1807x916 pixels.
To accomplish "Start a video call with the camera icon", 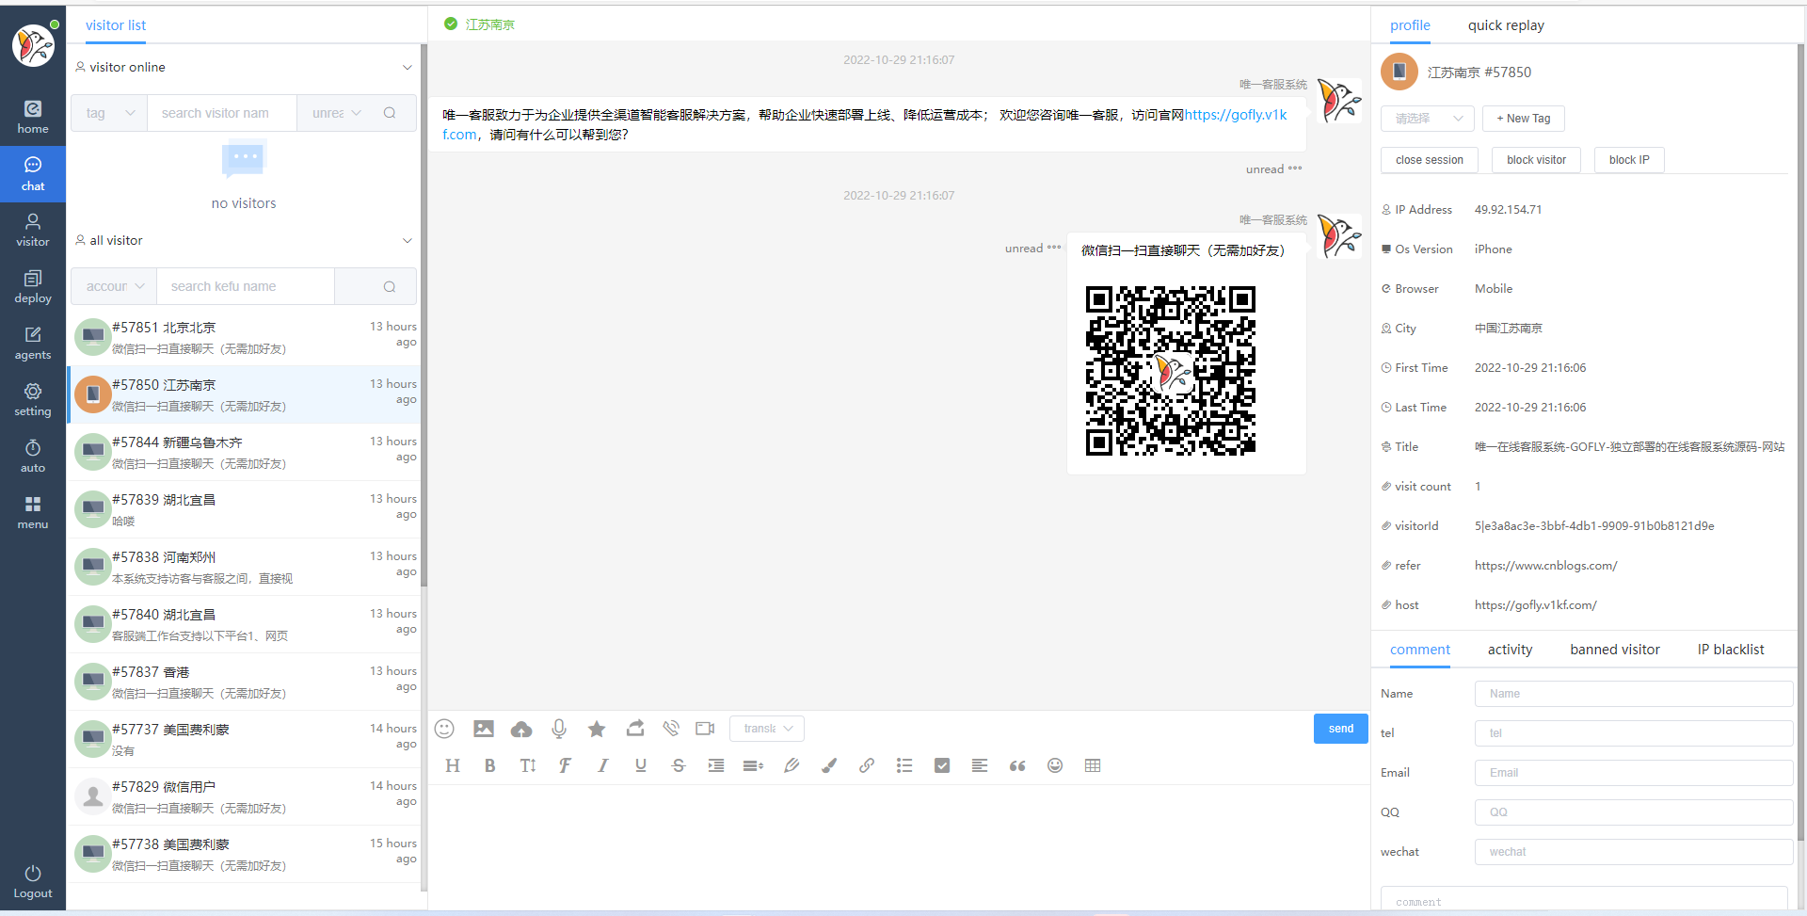I will click(705, 729).
